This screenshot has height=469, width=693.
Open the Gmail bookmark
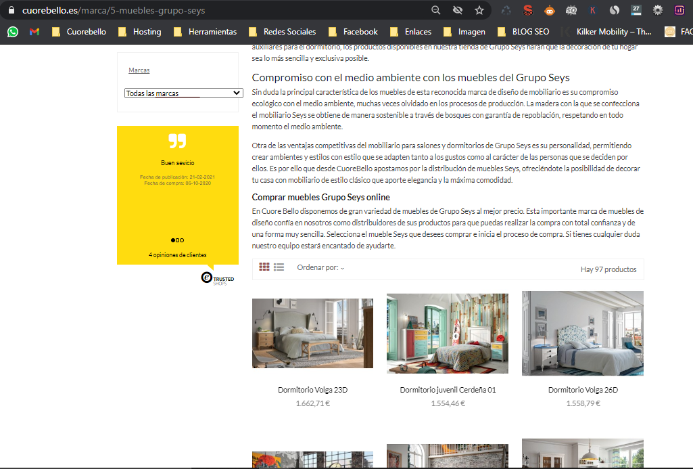[x=34, y=32]
